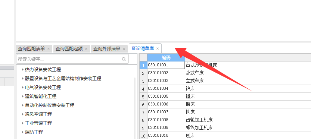The height and width of the screenshot is (139, 311).
Task: Select row number 1 header
Action: point(143,65)
